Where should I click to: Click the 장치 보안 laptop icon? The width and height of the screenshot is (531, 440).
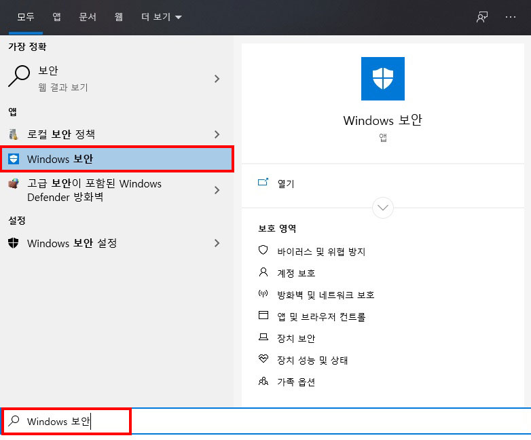coord(263,337)
